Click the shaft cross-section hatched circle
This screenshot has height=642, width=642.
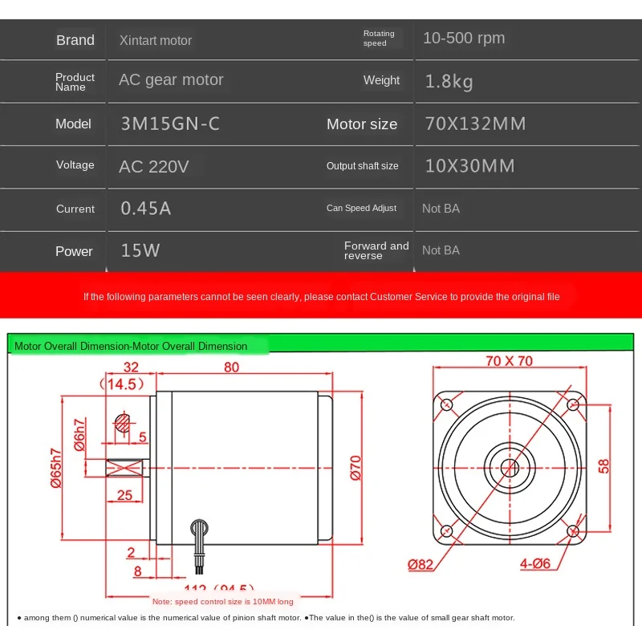[123, 424]
